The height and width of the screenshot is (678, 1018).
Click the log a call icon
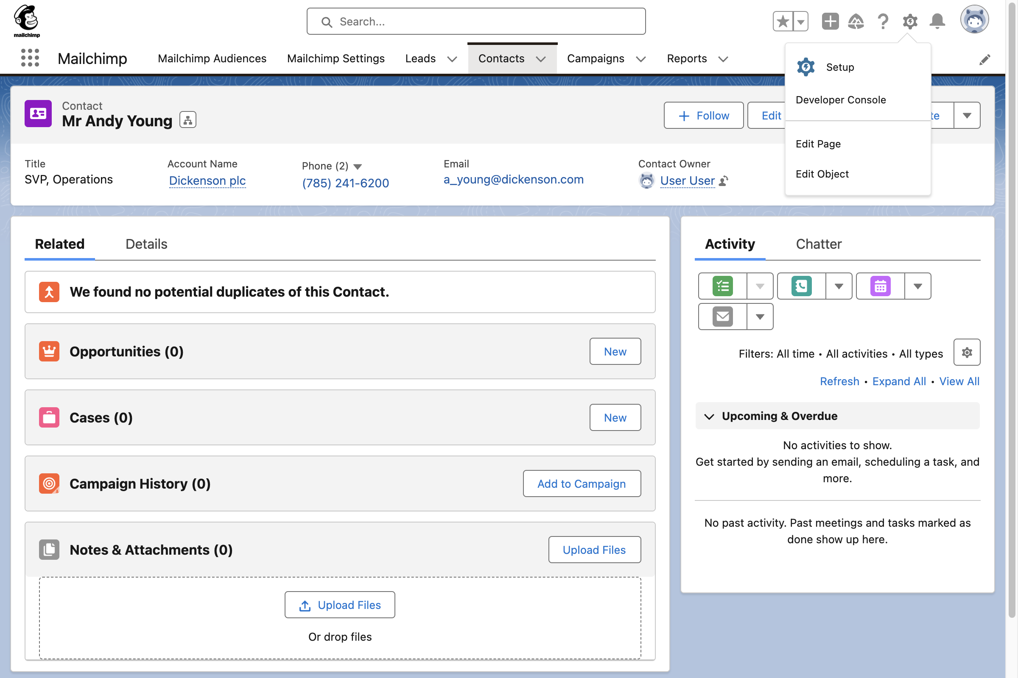click(801, 286)
